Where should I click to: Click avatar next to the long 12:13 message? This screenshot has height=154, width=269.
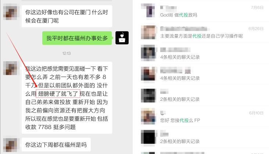click(x=10, y=68)
